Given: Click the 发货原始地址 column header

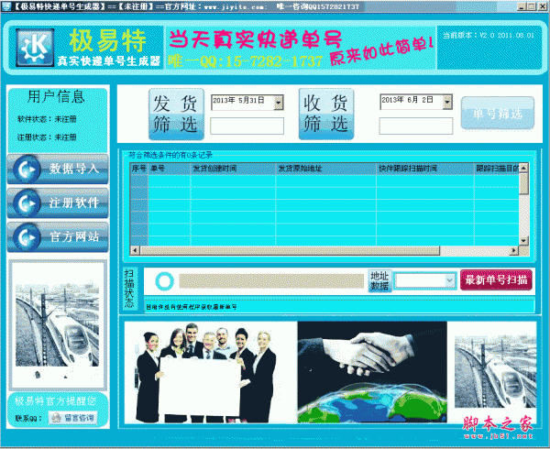Looking at the screenshot, I should point(325,169).
